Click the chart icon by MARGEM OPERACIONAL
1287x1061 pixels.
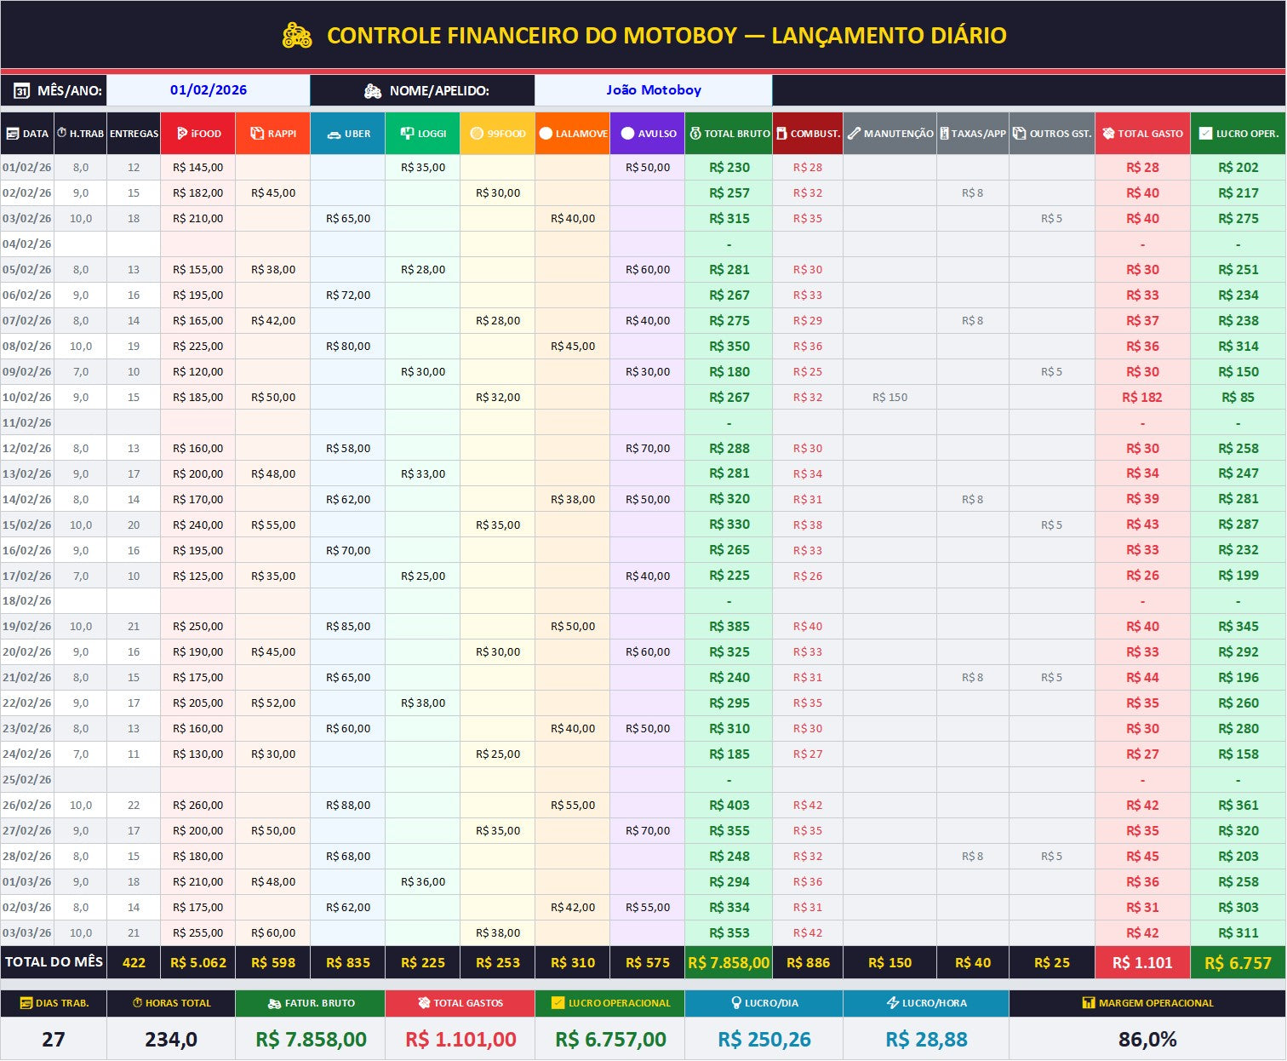click(x=1088, y=1003)
